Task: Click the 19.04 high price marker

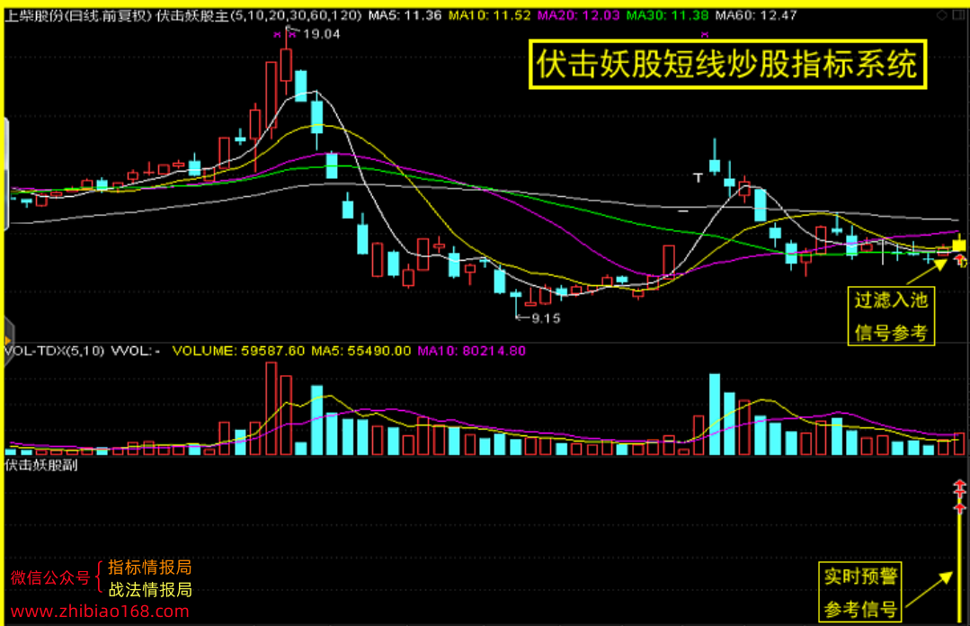Action: tap(322, 34)
